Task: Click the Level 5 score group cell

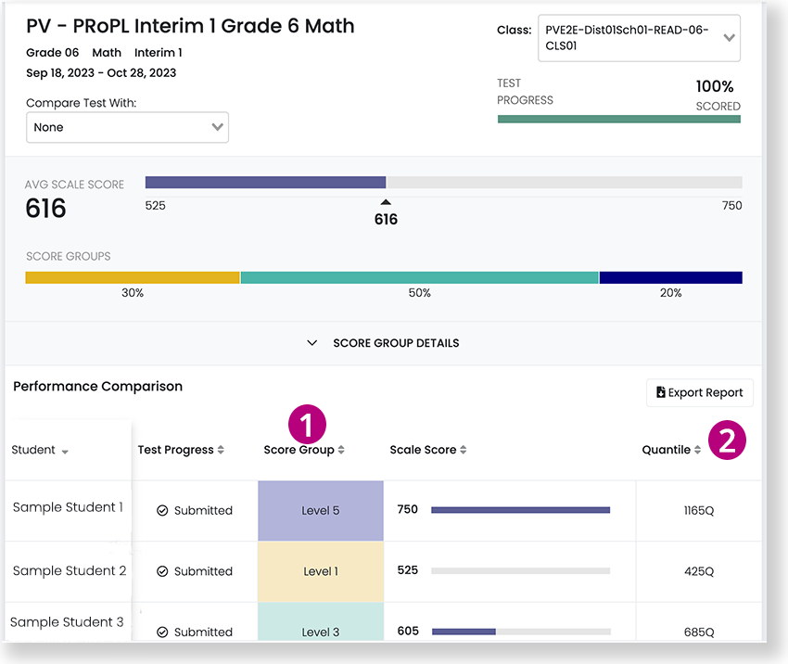Action: tap(321, 511)
